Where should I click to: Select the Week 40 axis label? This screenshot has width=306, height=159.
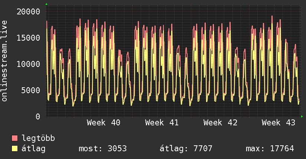[104, 123]
